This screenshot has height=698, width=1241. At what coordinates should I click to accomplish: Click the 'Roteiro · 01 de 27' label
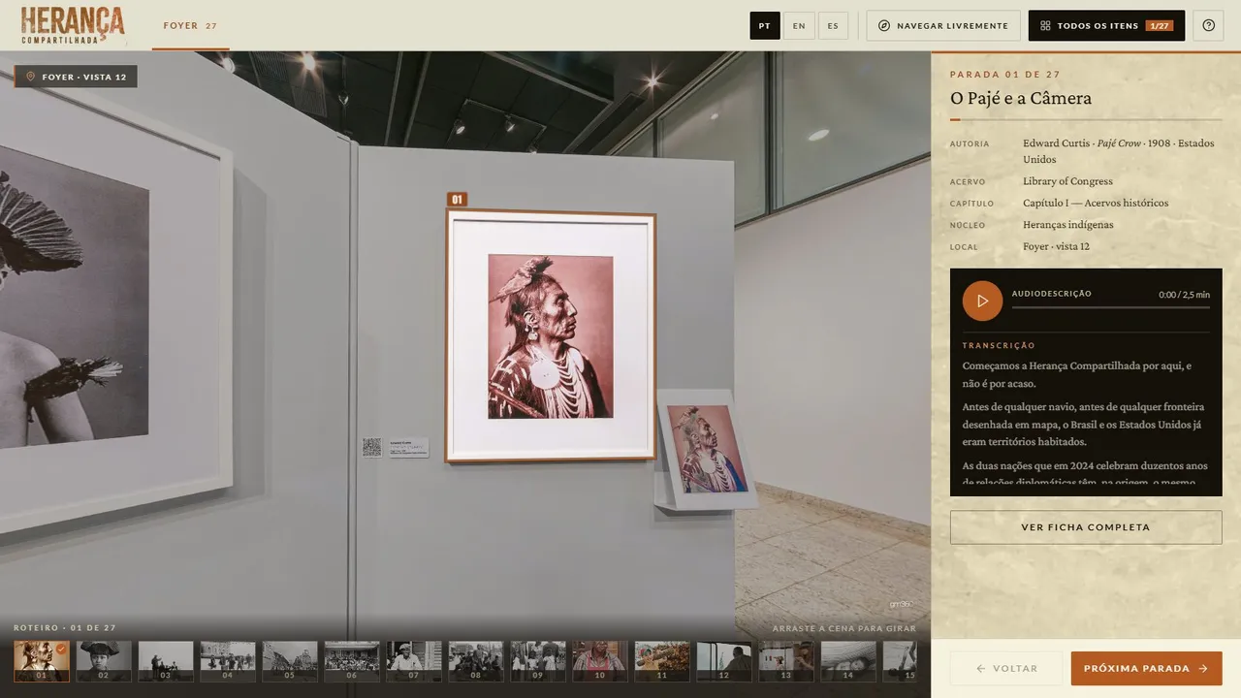(65, 628)
